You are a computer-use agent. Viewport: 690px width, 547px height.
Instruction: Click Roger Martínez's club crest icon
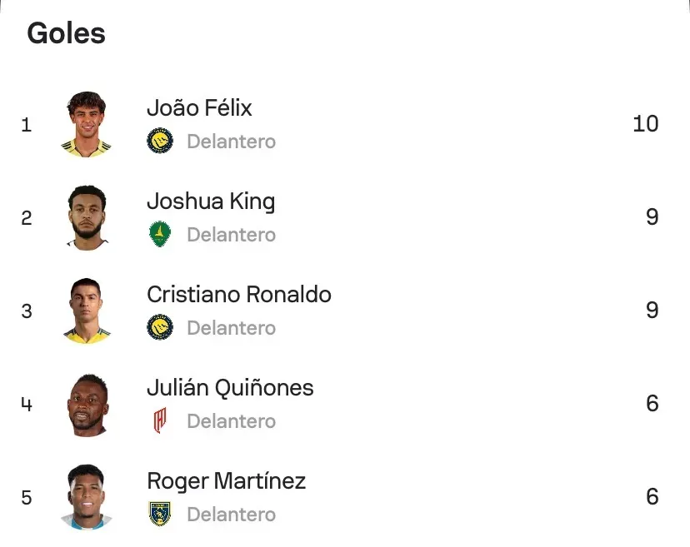[160, 514]
